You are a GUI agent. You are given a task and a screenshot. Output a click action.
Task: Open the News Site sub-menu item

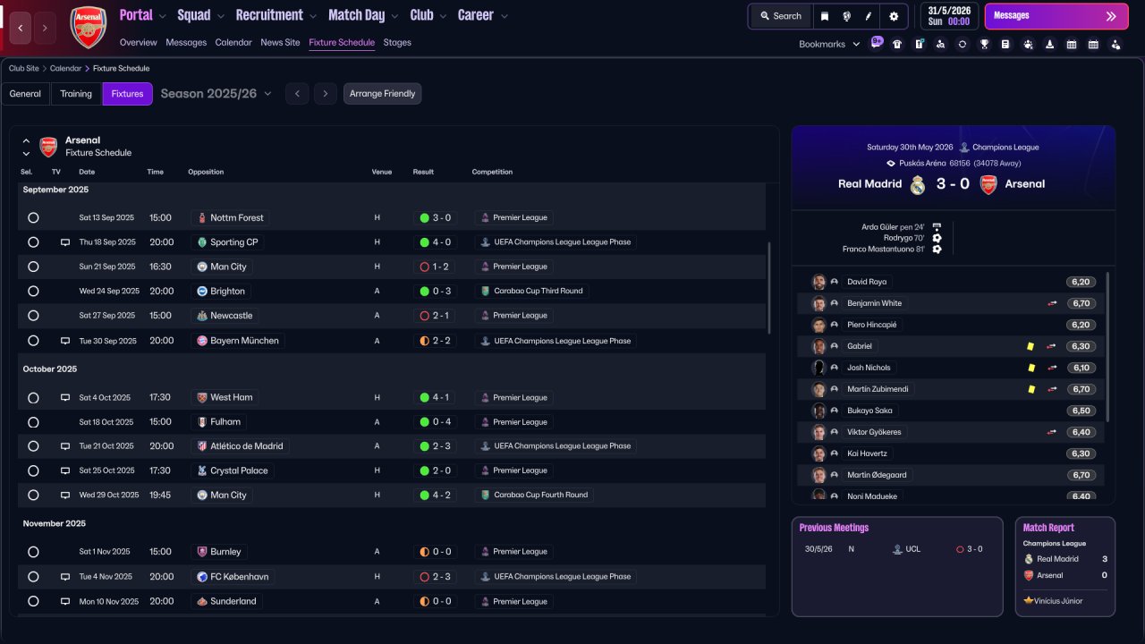pyautogui.click(x=280, y=43)
